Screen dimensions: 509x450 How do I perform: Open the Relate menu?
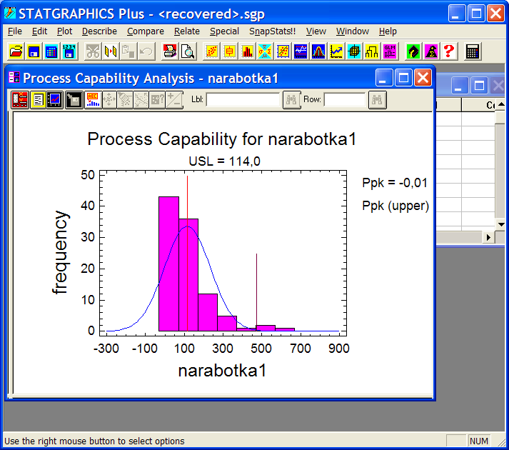click(x=186, y=31)
